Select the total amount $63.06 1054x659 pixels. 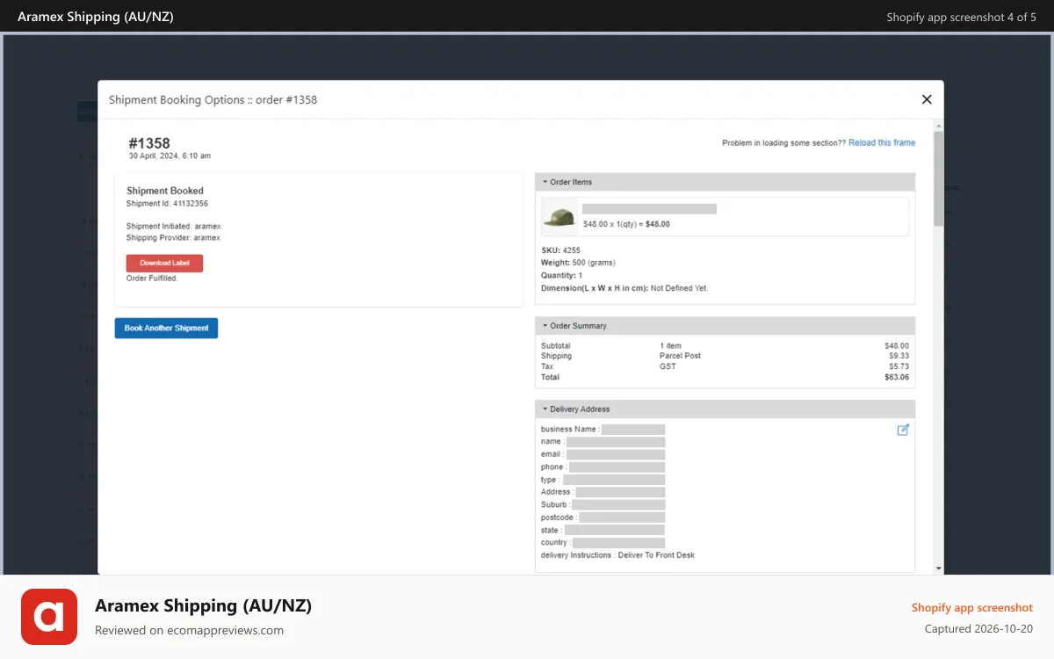coord(897,377)
